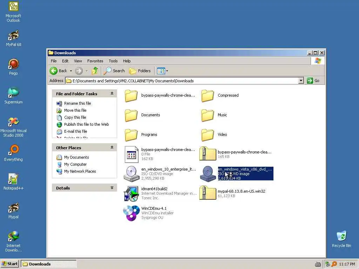
Task: Select the Programs folder
Action: [141, 135]
